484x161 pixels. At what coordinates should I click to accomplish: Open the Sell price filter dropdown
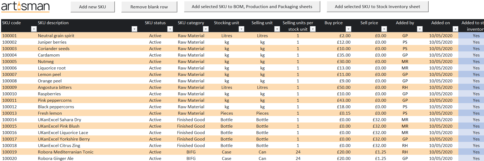[384, 29]
